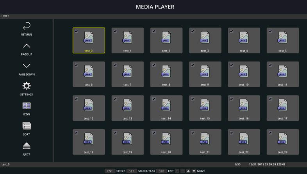Select the test_11 JPEG file icon
The image size is (307, 174).
[x=282, y=71]
